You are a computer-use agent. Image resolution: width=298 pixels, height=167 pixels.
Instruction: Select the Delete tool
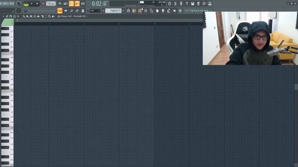tap(35, 17)
